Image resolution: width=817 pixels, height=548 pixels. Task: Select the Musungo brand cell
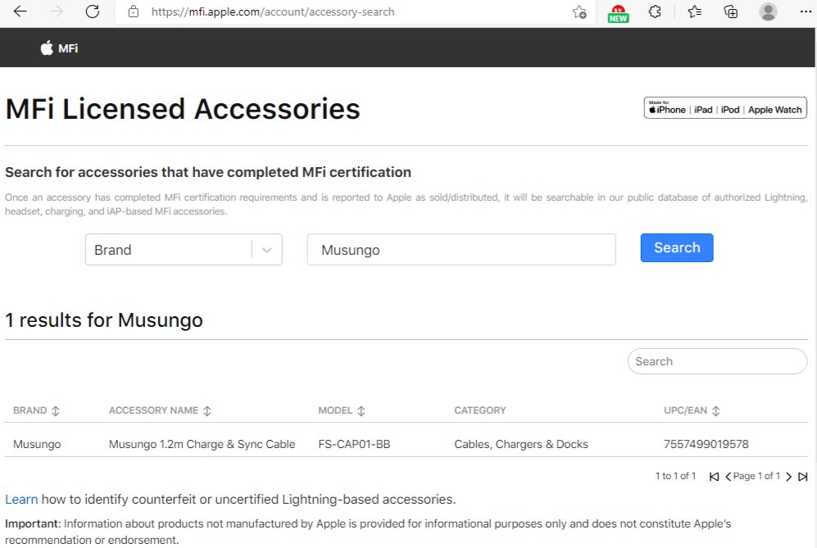[x=37, y=444]
